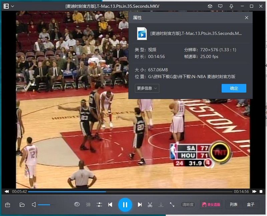Jump to the previous video
Viewport: 267px width, 216px height.
coord(110,205)
